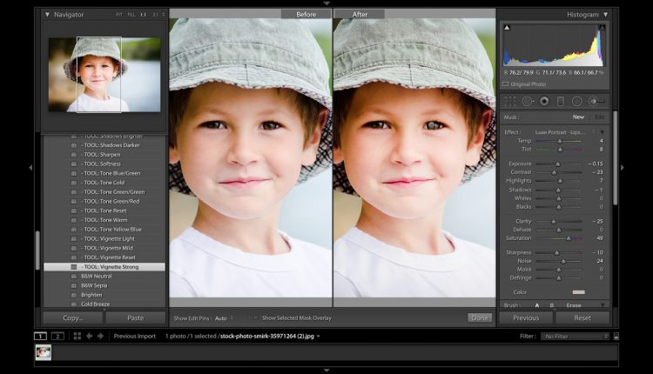
Task: Apply B&W Sepia preset
Action: pos(104,285)
